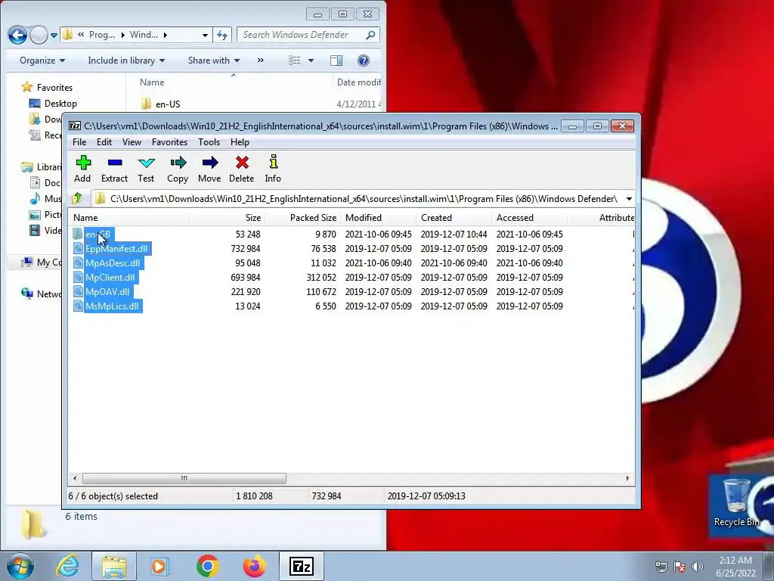Open the Share with dropdown
The image size is (774, 581).
214,61
